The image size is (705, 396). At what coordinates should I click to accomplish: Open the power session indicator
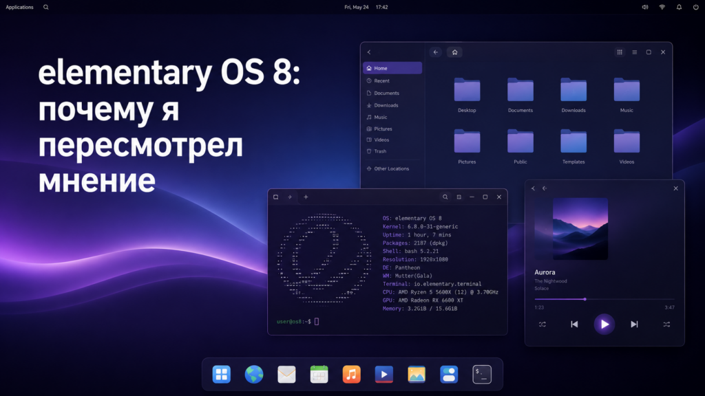(695, 7)
